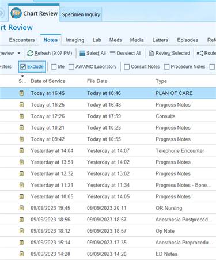The height and width of the screenshot is (261, 216).
Task: Click the Select All button label
Action: click(96, 53)
